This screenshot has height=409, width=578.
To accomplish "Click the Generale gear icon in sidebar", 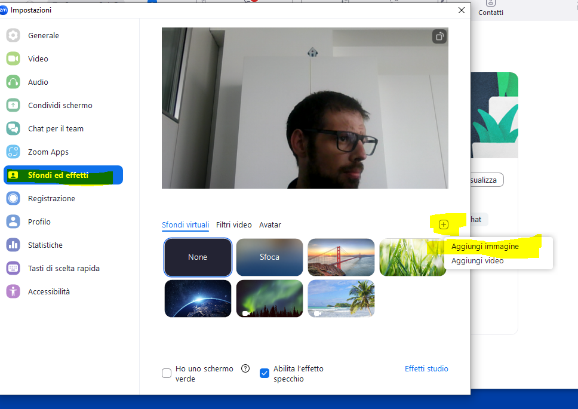I will (x=13, y=35).
